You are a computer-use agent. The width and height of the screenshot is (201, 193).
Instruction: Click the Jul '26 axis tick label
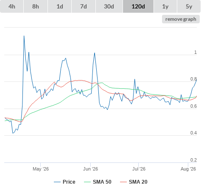tap(139, 169)
